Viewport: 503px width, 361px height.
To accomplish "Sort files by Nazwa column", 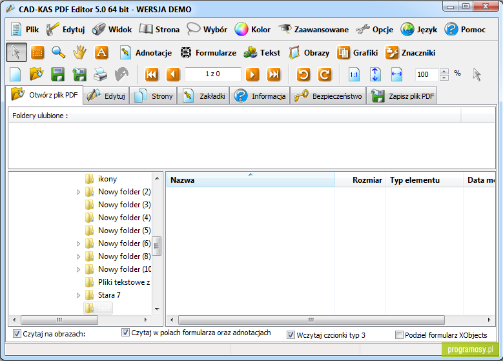I will [251, 180].
